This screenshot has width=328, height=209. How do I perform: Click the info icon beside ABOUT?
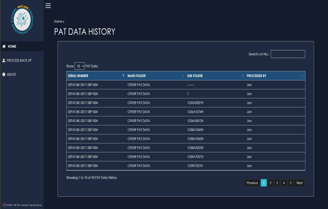[4, 74]
